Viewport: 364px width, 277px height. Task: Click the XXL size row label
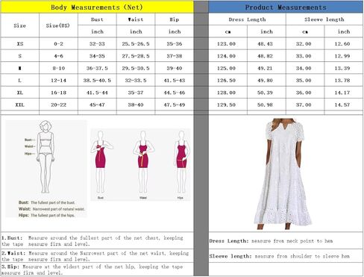pyautogui.click(x=20, y=105)
